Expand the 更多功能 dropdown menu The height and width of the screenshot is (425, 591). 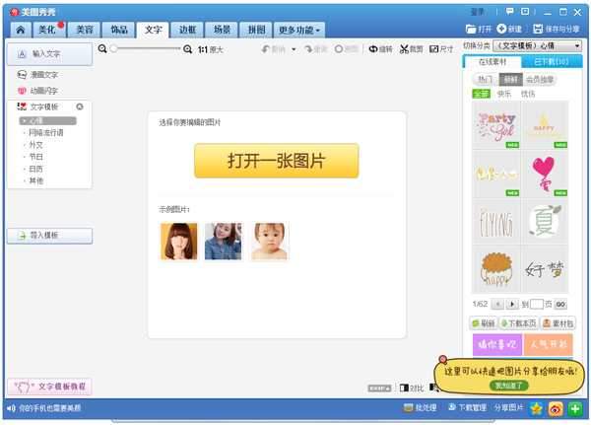click(300, 30)
